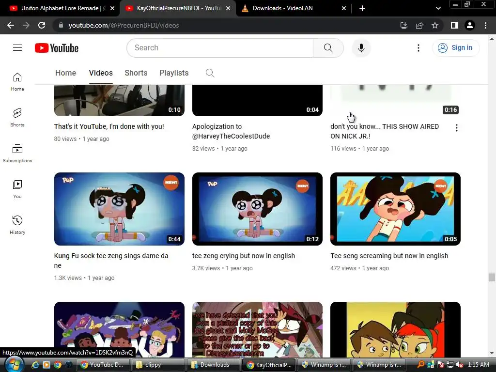Open Home in left sidebar
The height and width of the screenshot is (372, 496).
pyautogui.click(x=17, y=81)
